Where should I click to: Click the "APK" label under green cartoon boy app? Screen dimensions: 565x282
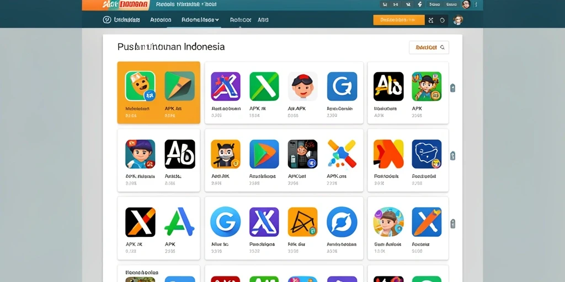coord(417,109)
